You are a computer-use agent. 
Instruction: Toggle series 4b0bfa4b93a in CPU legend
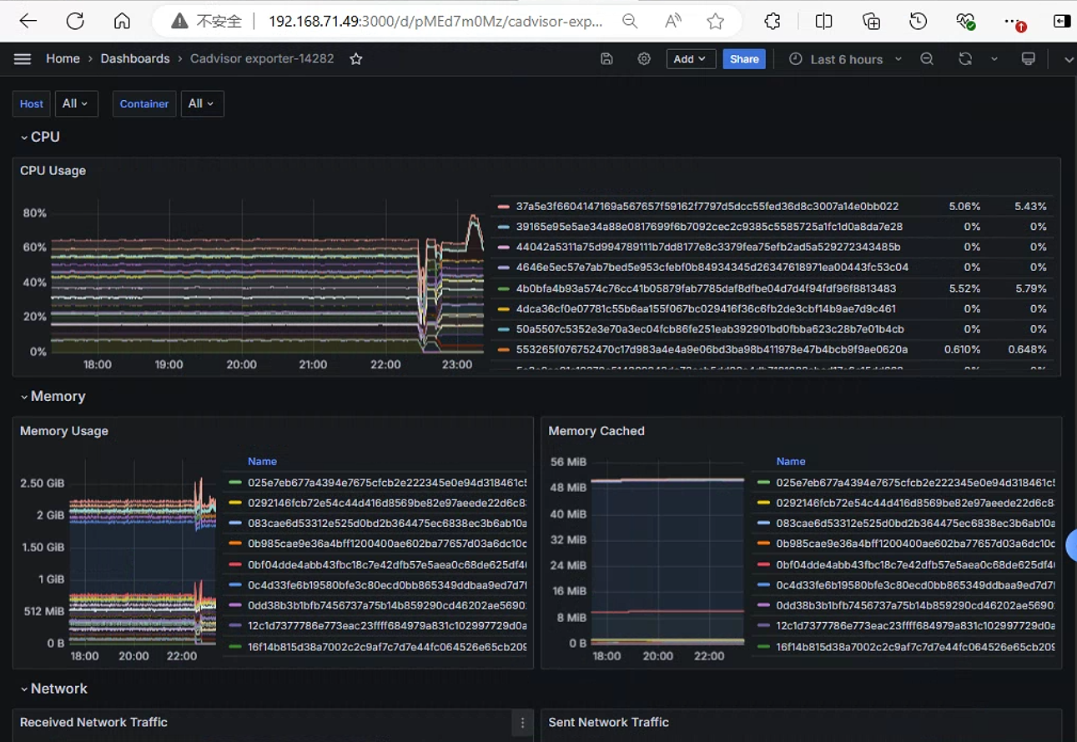pyautogui.click(x=706, y=288)
